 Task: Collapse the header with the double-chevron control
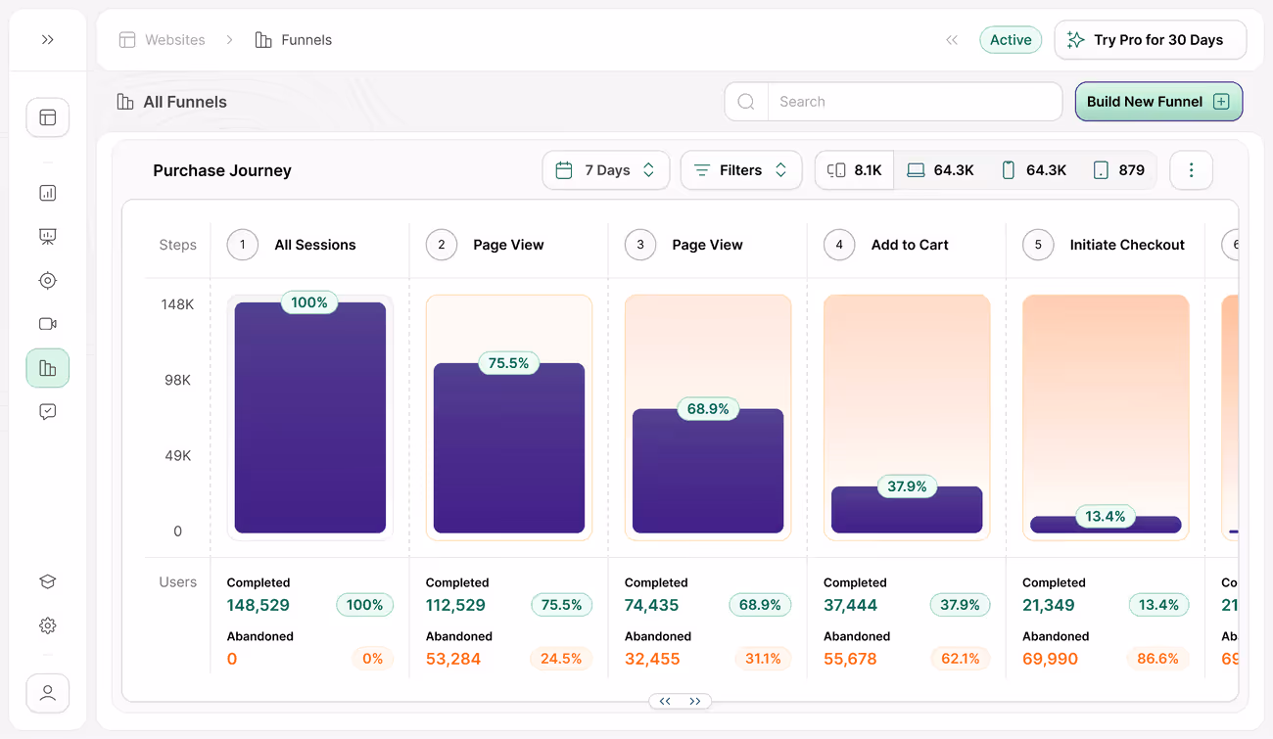point(951,39)
